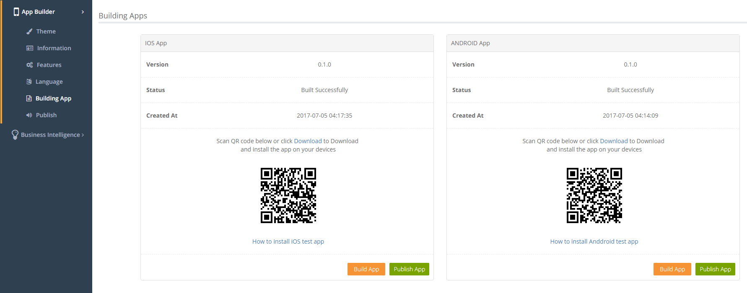This screenshot has height=293, width=747.
Task: Click the iOS 'Created At' label
Action: click(162, 116)
